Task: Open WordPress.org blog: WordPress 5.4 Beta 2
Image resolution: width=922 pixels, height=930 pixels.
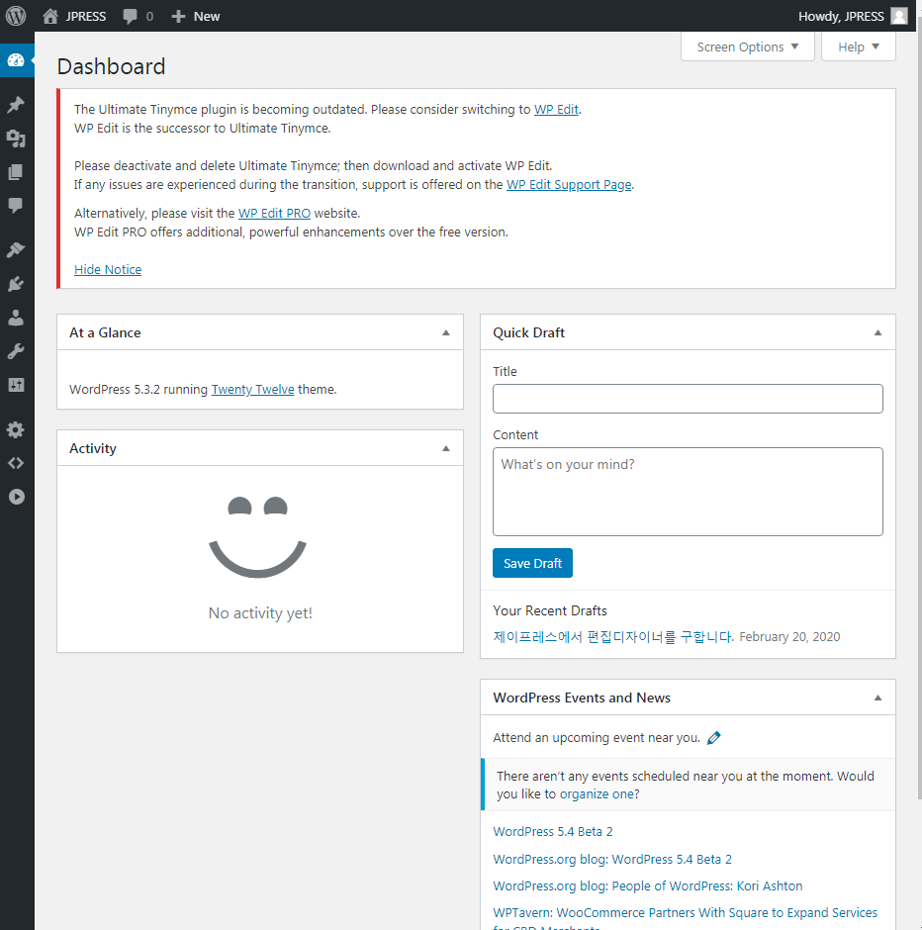Action: tap(612, 859)
